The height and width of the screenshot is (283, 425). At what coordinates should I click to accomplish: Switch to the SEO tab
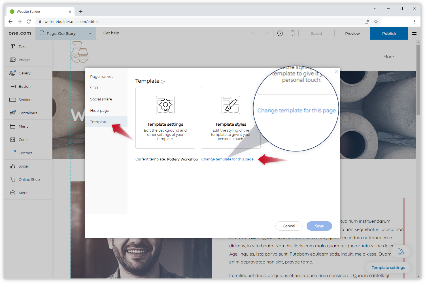coord(94,88)
